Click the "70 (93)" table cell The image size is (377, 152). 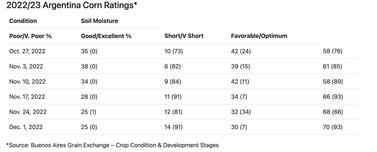click(332, 127)
